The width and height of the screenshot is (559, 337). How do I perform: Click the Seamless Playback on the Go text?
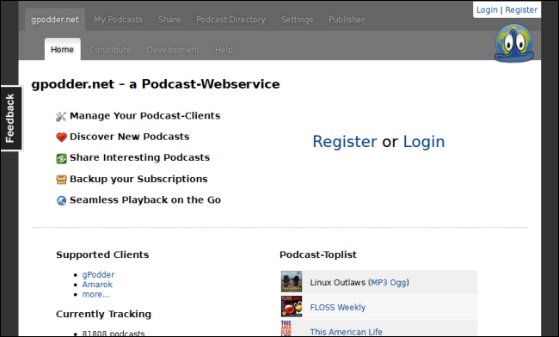pos(145,199)
